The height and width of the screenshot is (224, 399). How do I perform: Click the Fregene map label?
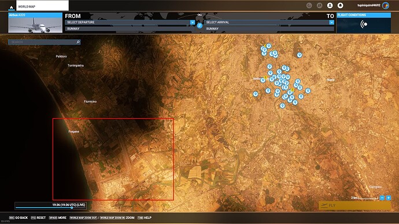(x=74, y=131)
